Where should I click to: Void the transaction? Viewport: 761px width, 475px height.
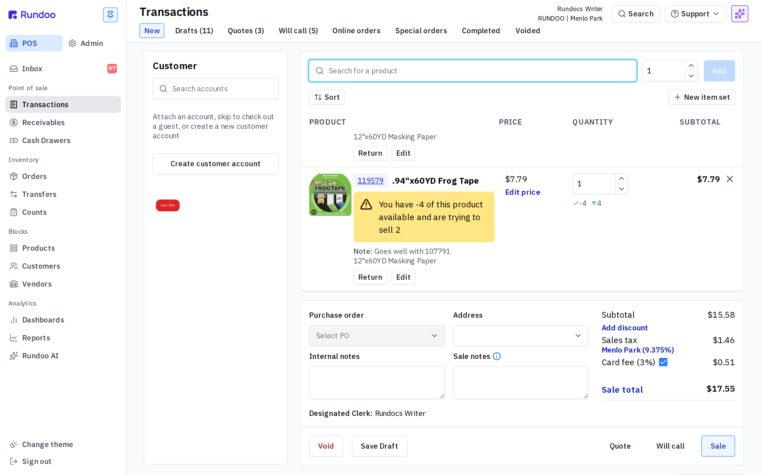click(326, 446)
